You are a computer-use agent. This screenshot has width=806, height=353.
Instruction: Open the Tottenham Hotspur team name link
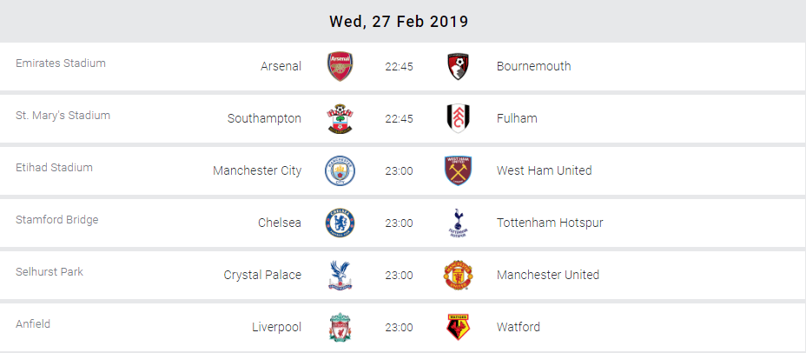(x=549, y=223)
